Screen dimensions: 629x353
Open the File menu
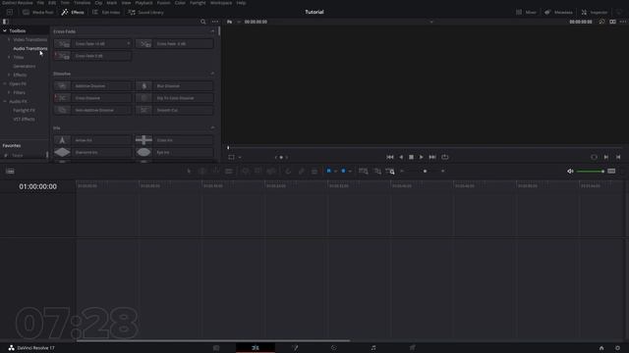click(x=40, y=3)
